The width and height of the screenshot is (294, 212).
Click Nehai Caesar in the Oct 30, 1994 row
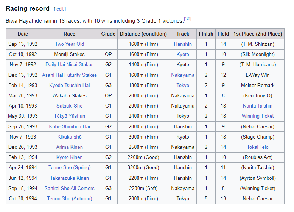click(x=258, y=198)
